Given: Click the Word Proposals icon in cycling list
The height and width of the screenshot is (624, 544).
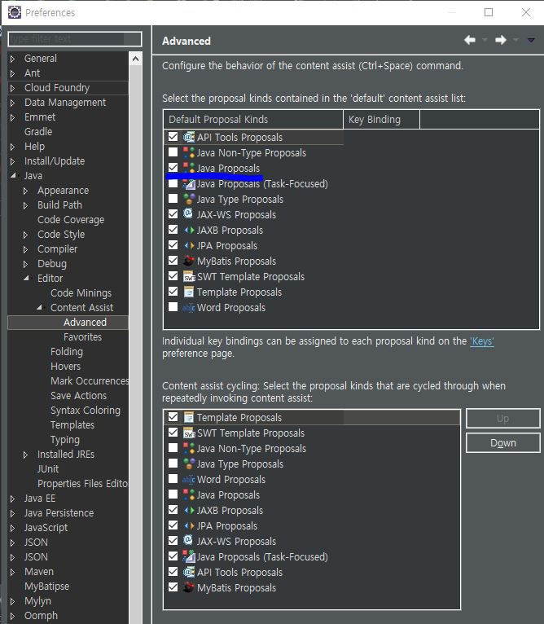Looking at the screenshot, I should coord(189,480).
